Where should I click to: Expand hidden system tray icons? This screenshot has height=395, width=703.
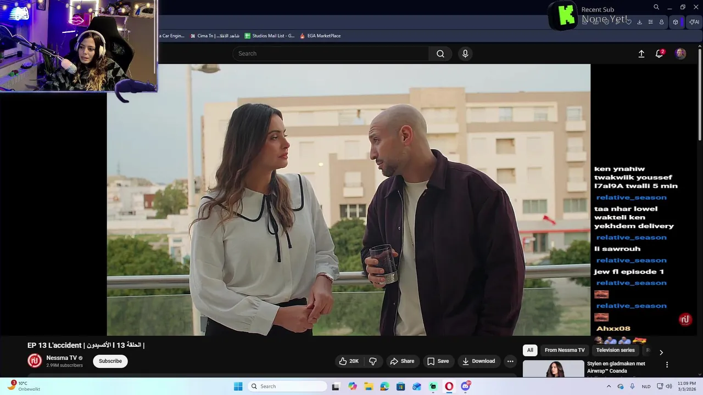pos(609,386)
